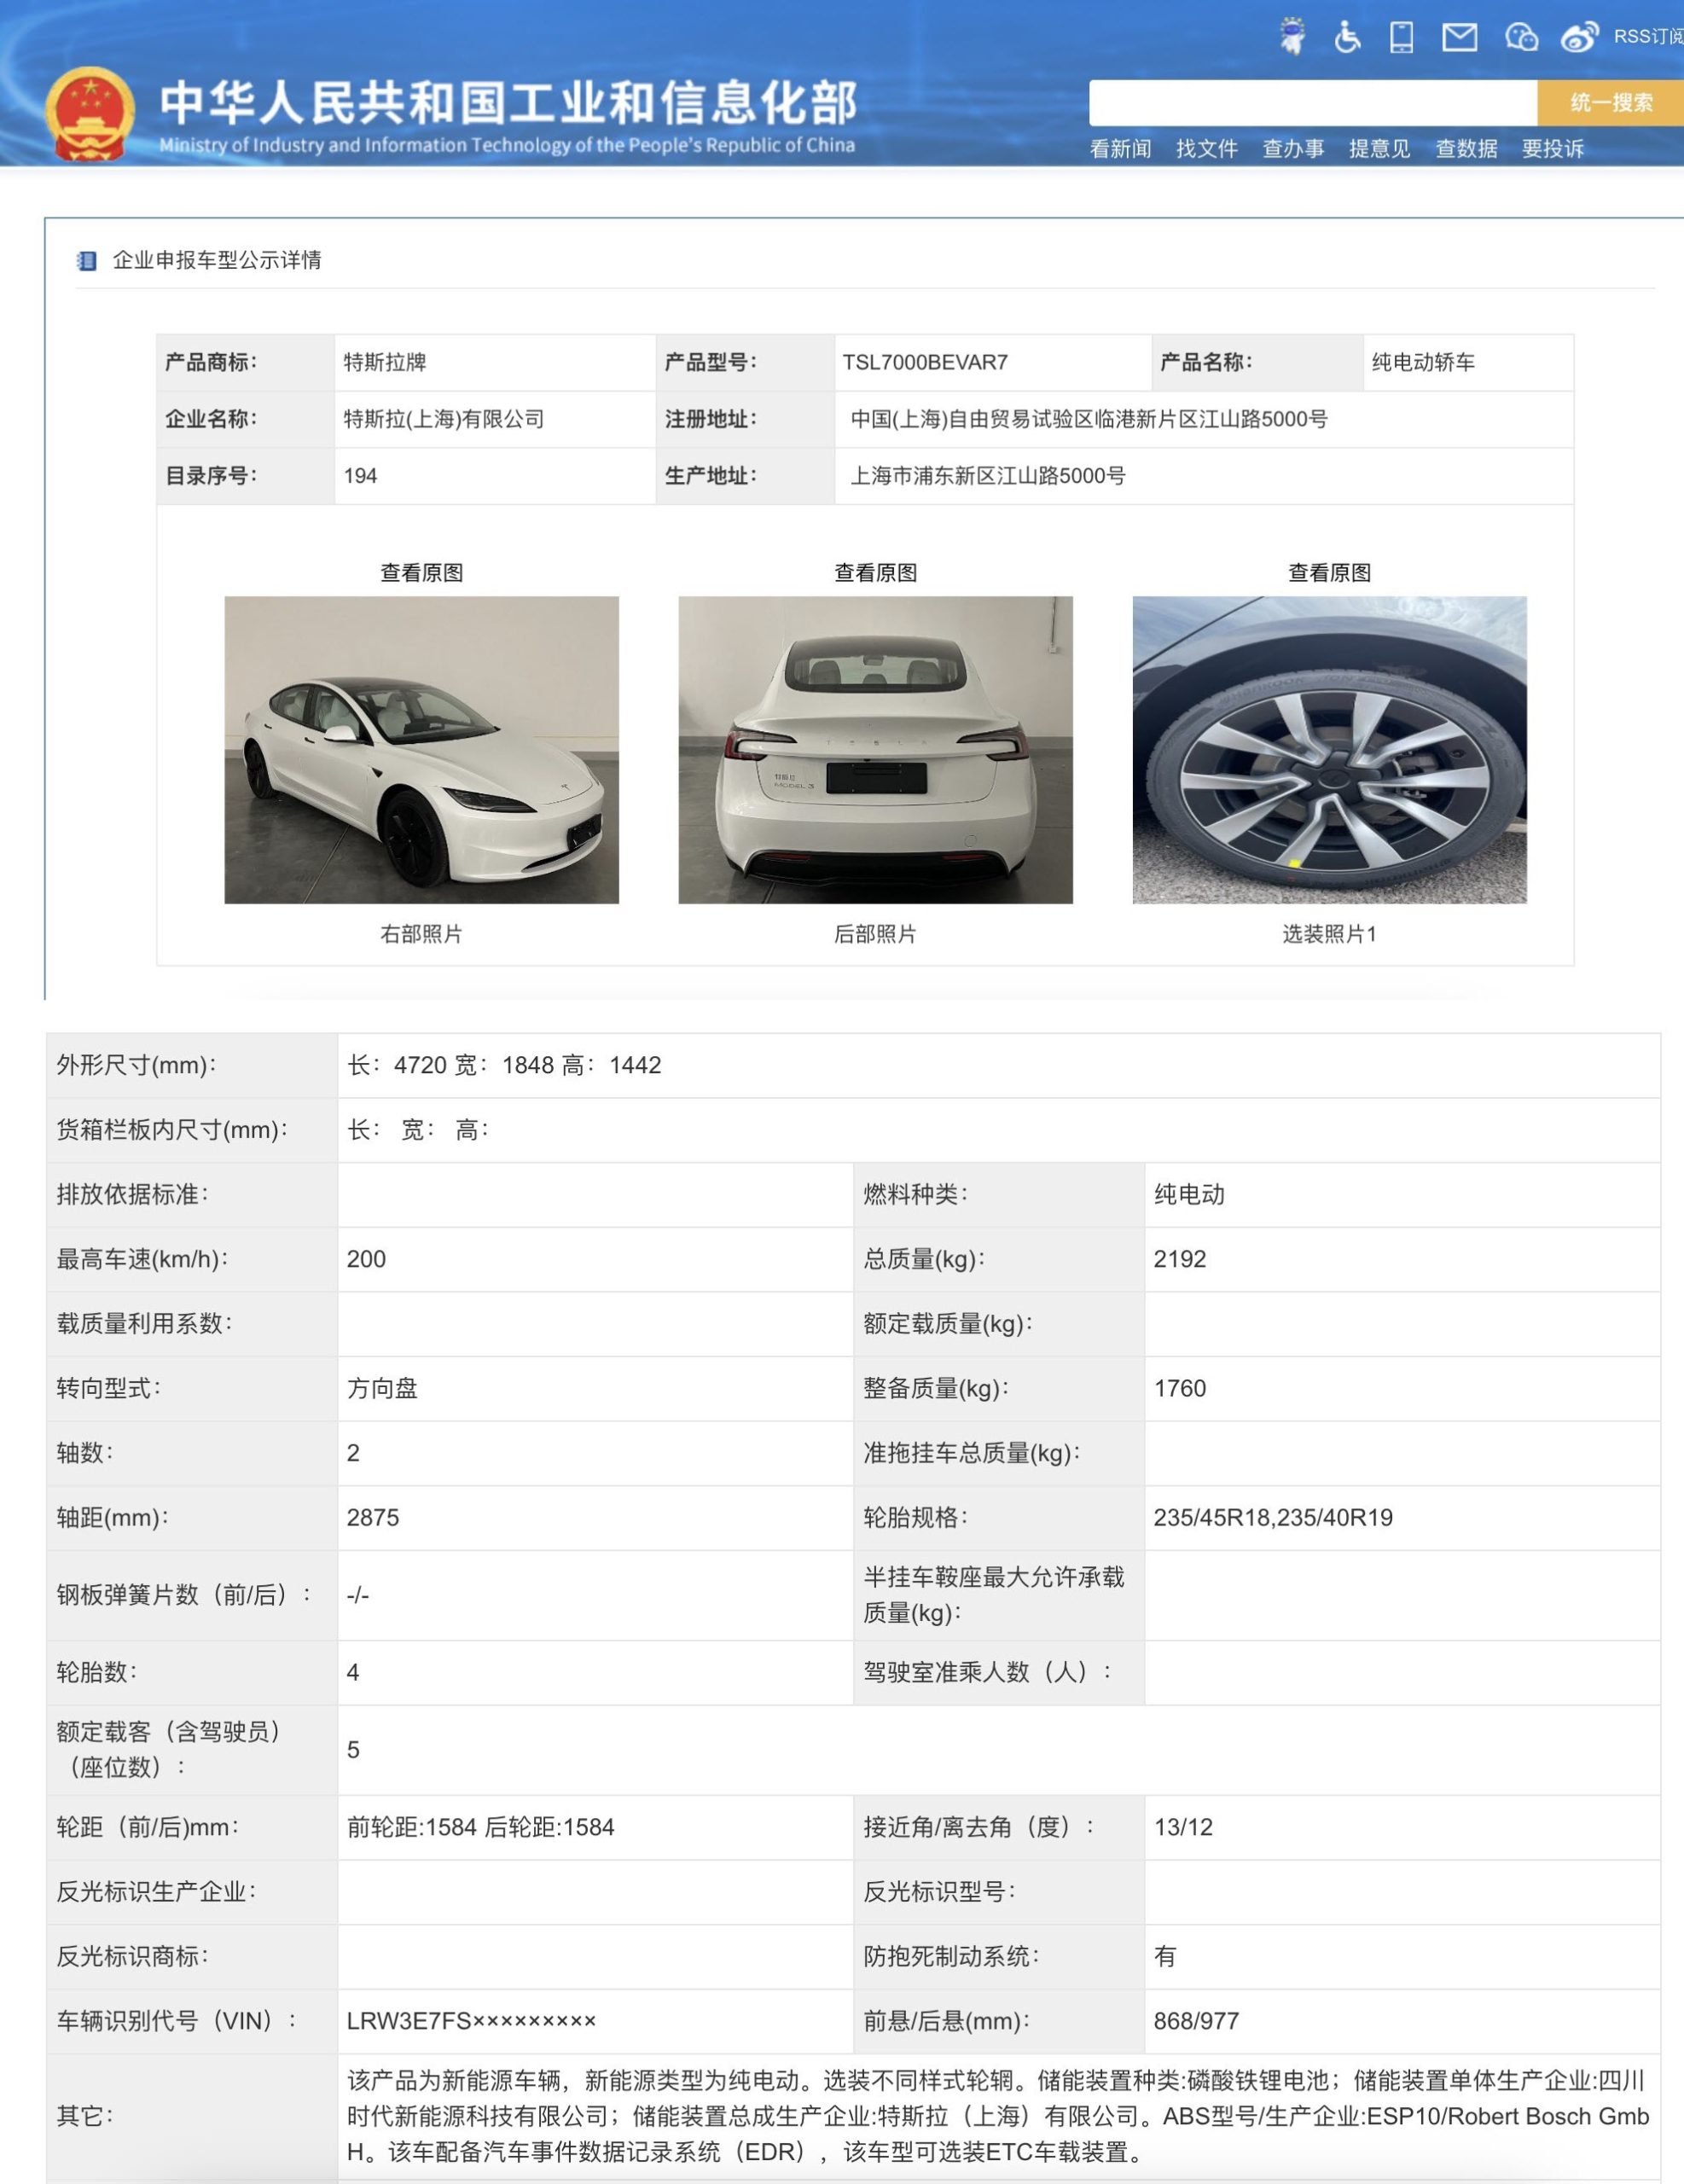This screenshot has height=2184, width=1684.
Task: Click 查看原图 above the rear photo
Action: 875,573
